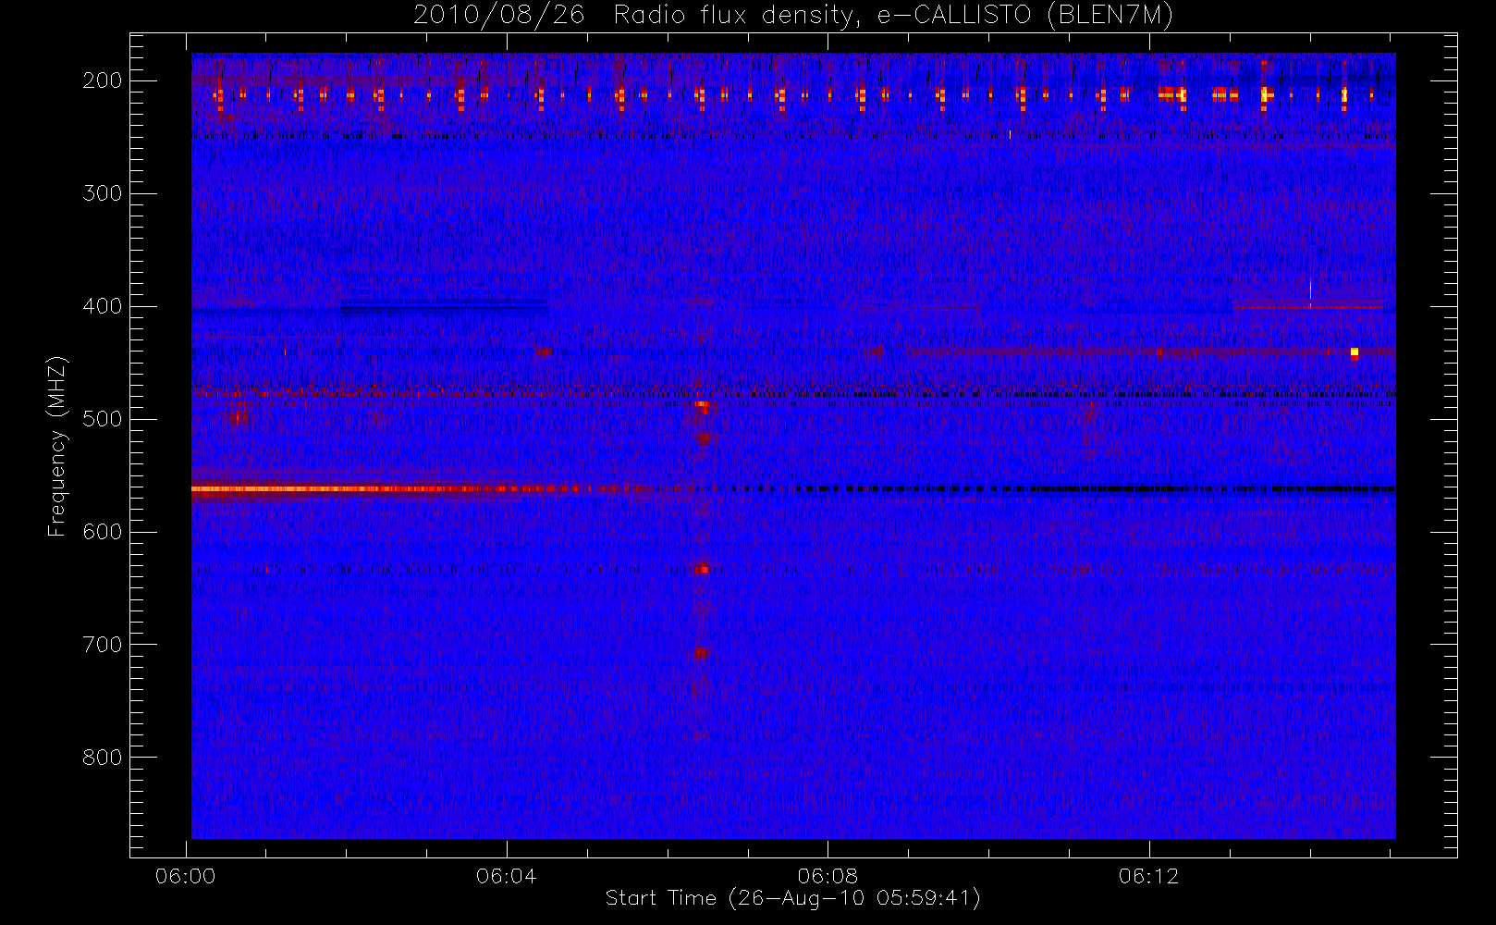The image size is (1496, 925).
Task: Click the 06:04 time tick label
Action: coord(507,876)
